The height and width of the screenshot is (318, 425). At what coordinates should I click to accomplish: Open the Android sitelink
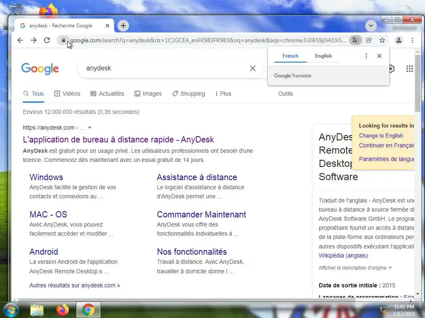[44, 252]
